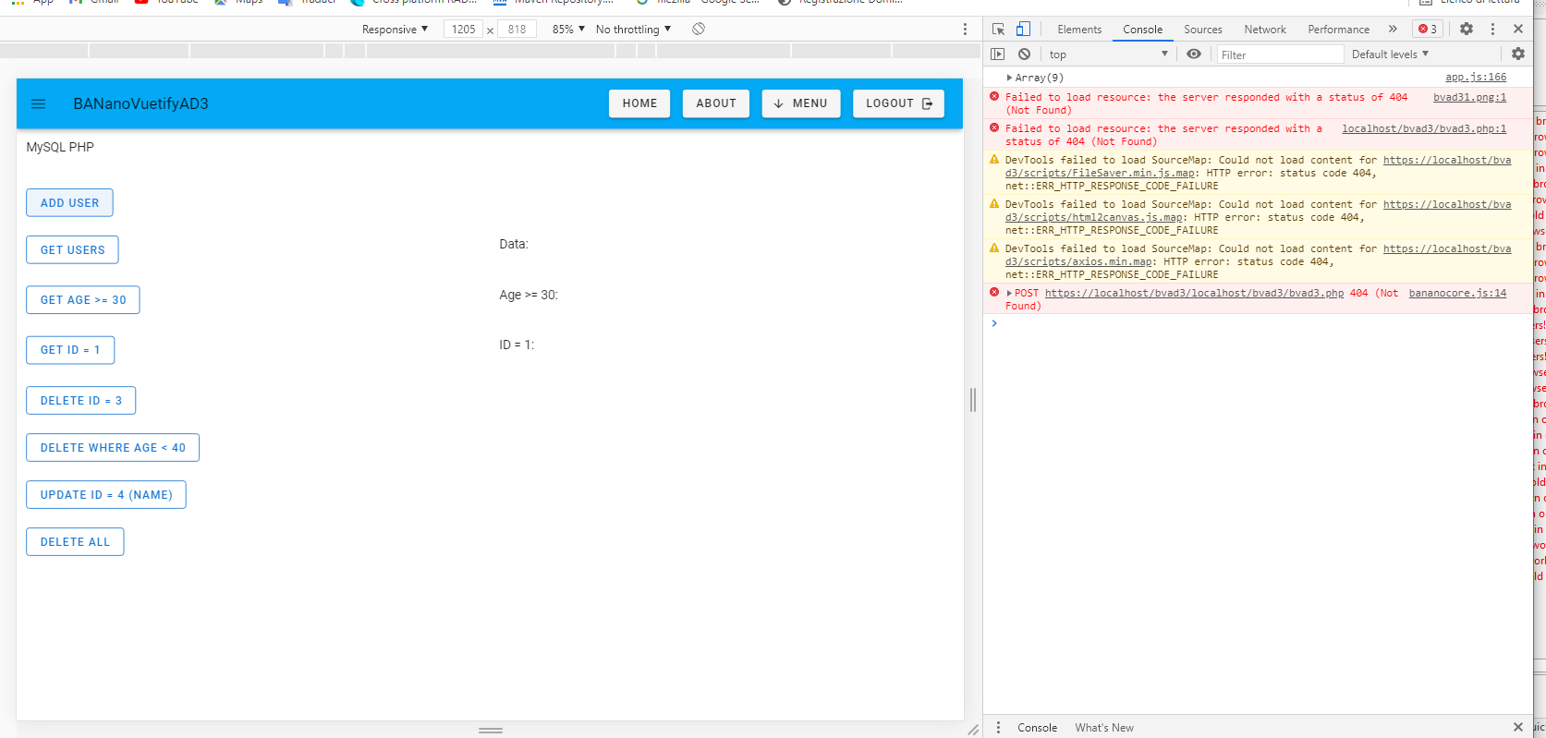Show the console sidebar
The image size is (1546, 738).
click(997, 54)
